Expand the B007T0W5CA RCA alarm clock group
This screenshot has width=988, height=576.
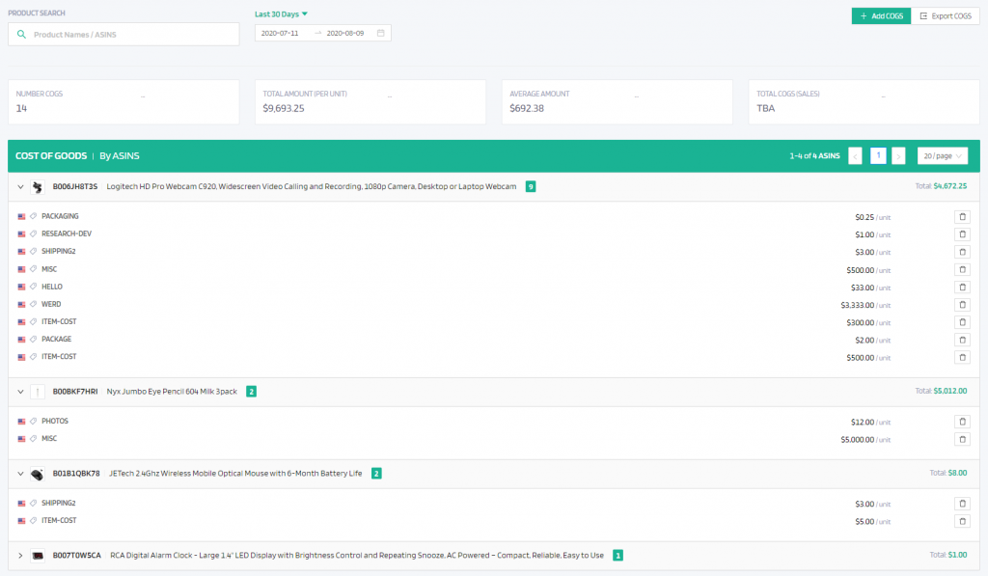[20, 556]
